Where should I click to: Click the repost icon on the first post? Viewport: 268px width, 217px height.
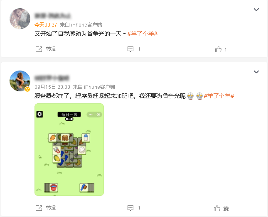(39, 49)
